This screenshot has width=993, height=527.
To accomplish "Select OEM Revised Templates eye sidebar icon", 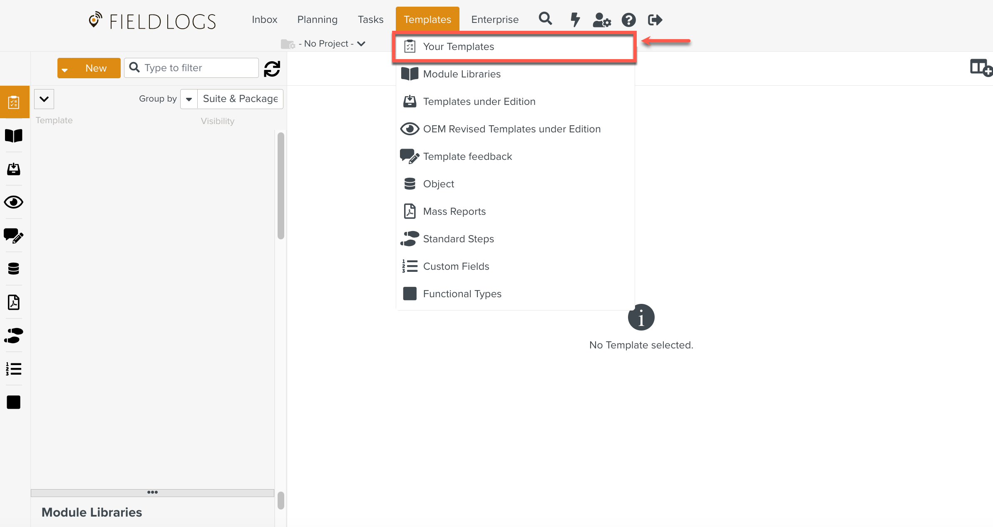I will (x=14, y=202).
